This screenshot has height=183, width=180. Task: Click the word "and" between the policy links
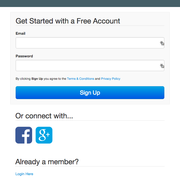click(98, 79)
